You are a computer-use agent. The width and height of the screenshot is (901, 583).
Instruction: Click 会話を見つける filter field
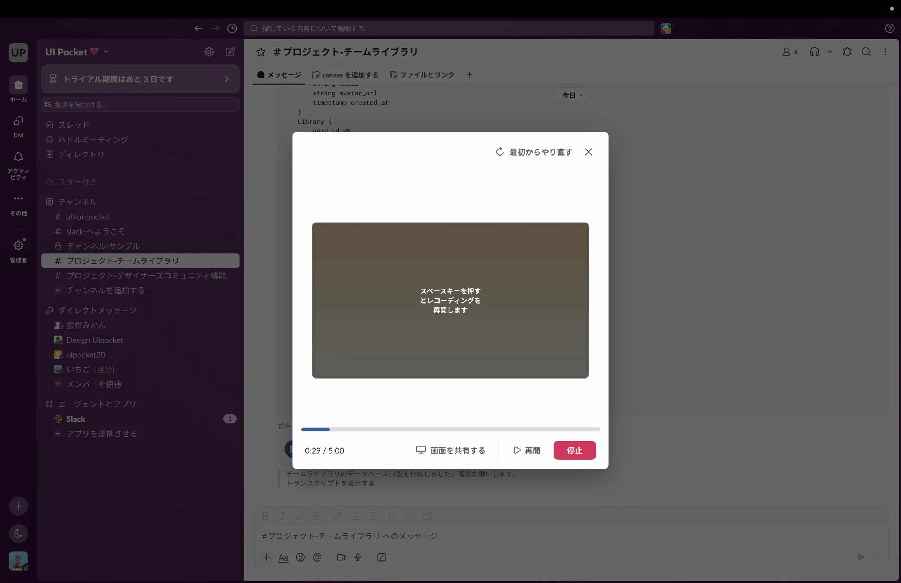[x=140, y=105]
